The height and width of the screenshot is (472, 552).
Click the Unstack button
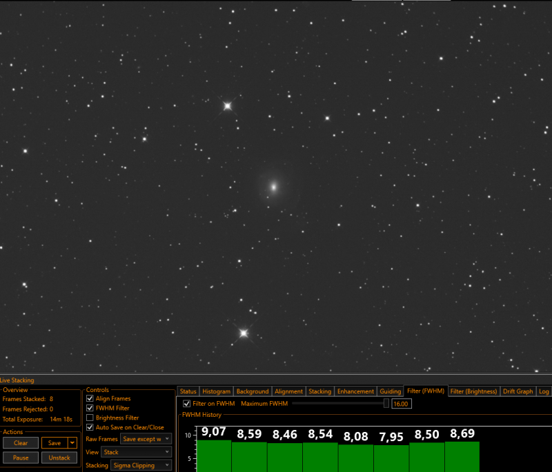59,458
